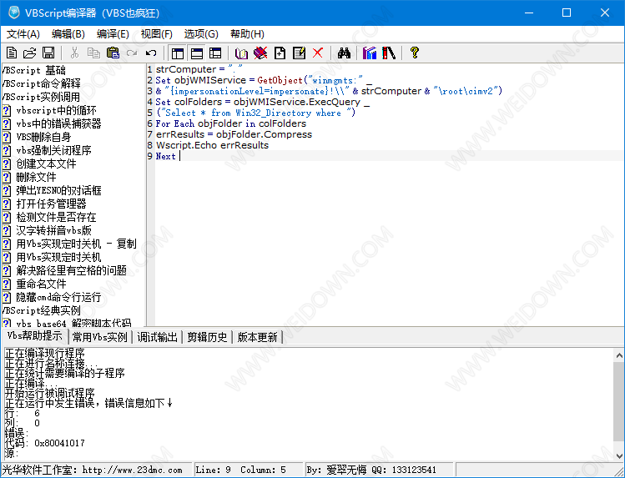
Task: Switch to 版本更新 tab
Action: [258, 337]
